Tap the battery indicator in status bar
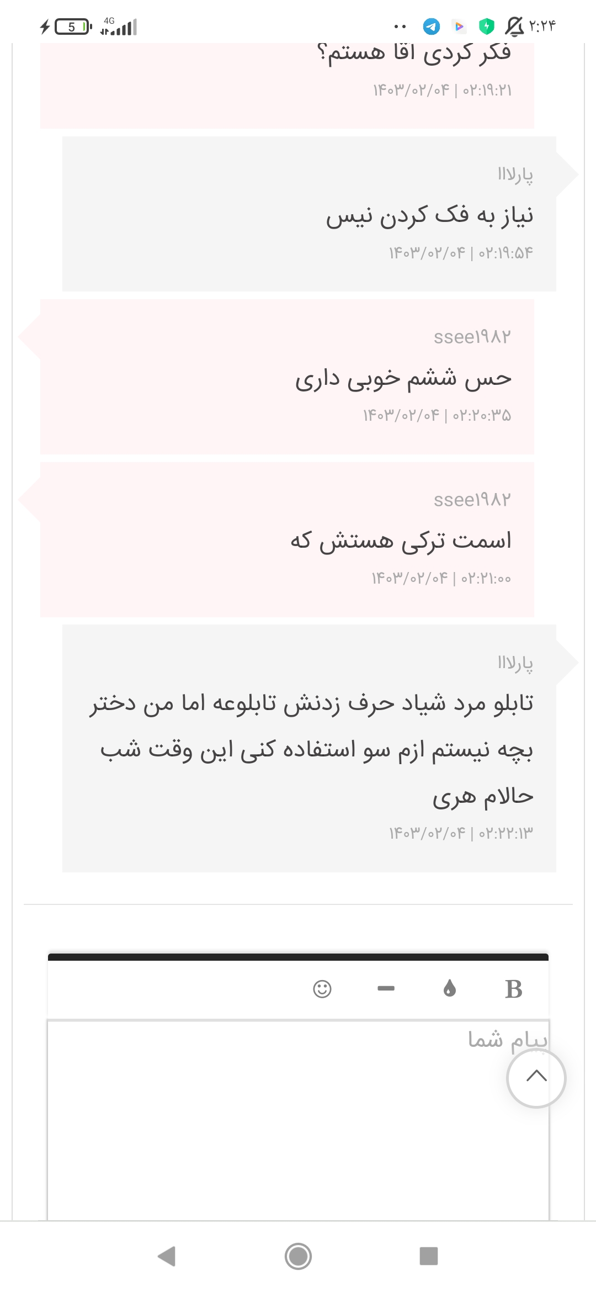The height and width of the screenshot is (1292, 596). pyautogui.click(x=72, y=27)
